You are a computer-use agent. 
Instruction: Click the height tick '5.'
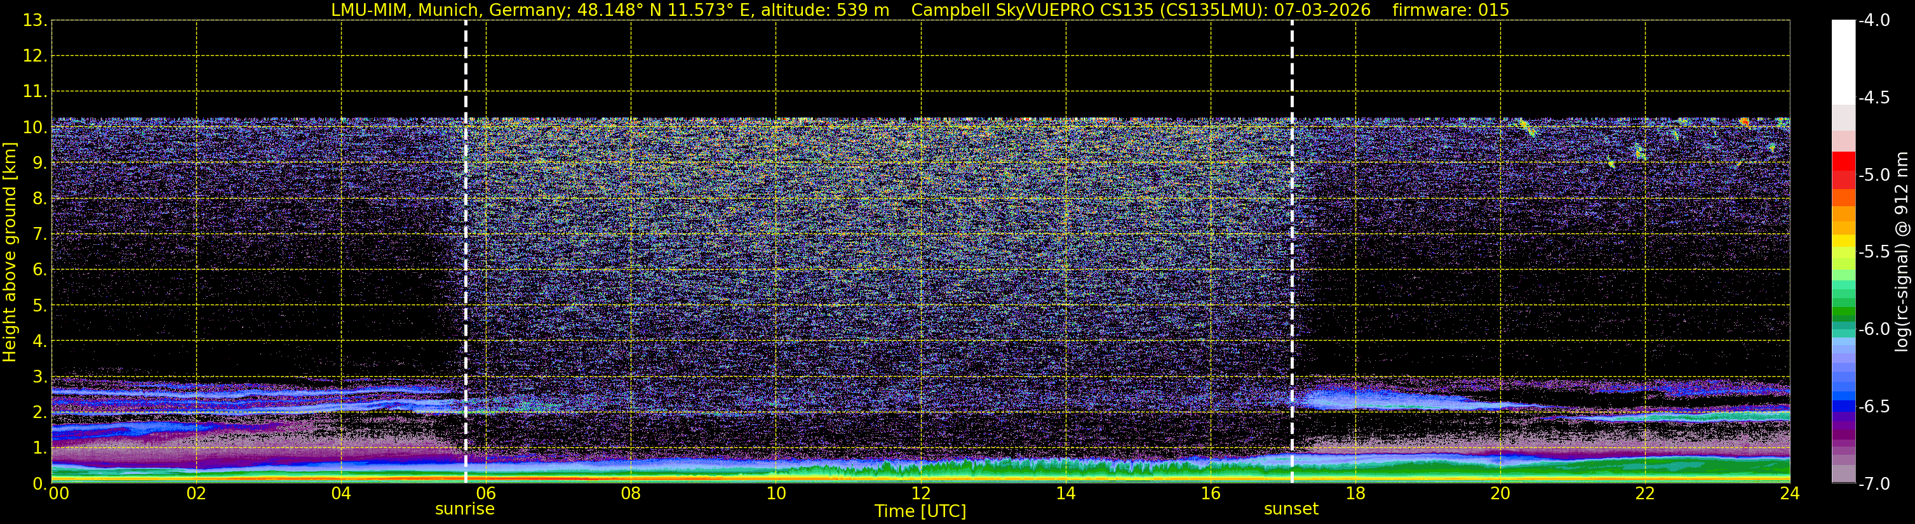click(40, 306)
